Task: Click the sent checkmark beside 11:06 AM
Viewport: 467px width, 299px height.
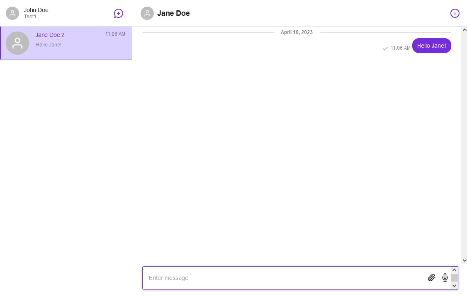Action: coord(385,49)
